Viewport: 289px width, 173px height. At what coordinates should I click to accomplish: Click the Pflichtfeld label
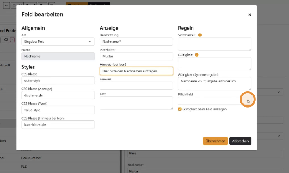[x=185, y=94]
